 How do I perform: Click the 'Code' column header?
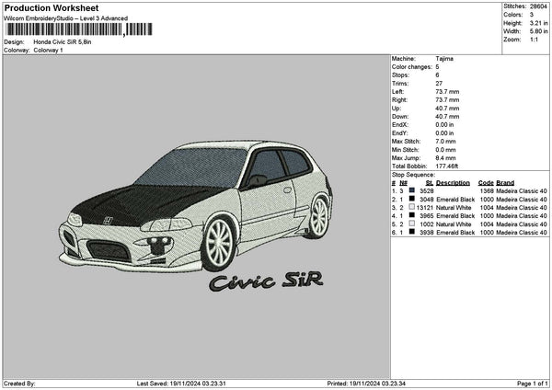(x=486, y=183)
